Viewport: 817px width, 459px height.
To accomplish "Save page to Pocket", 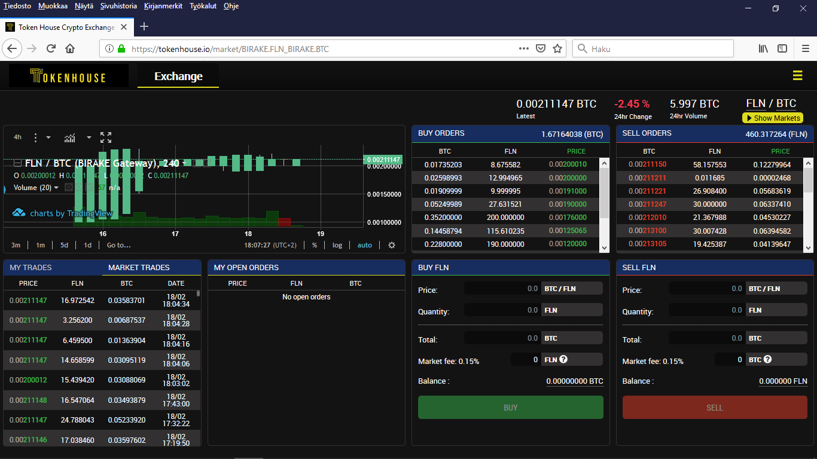I will [540, 48].
